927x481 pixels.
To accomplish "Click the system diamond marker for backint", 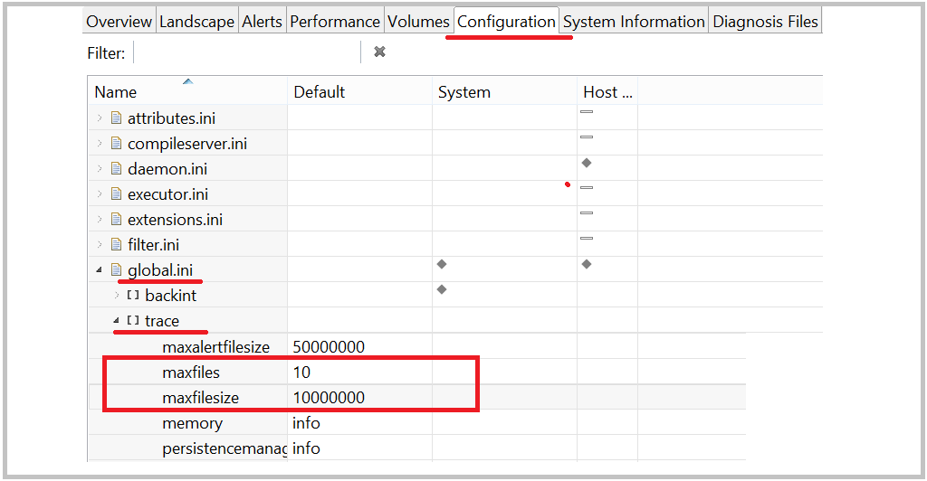I will point(442,290).
